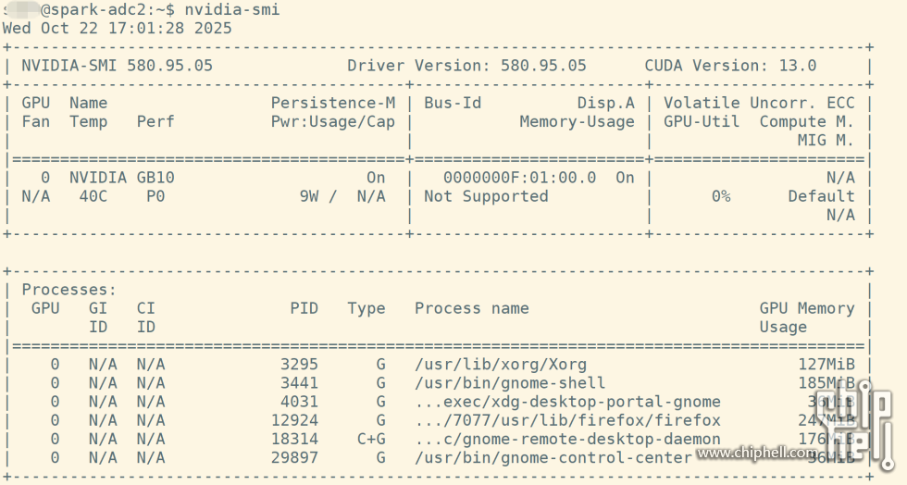
Task: Click the NVIDIA-SMI 580.95.05 version text
Action: (x=118, y=66)
